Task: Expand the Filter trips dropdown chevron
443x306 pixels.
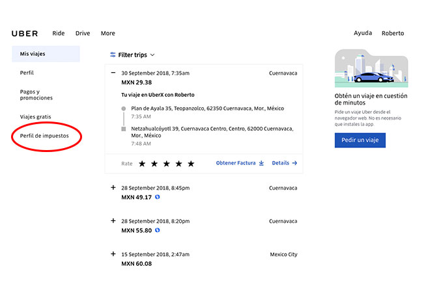Action: tap(152, 55)
